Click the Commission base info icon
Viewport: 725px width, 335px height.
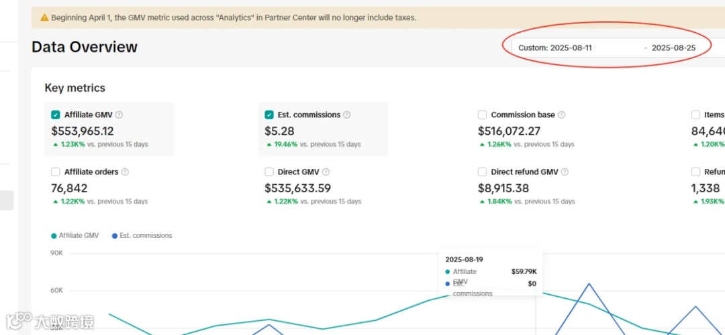561,115
